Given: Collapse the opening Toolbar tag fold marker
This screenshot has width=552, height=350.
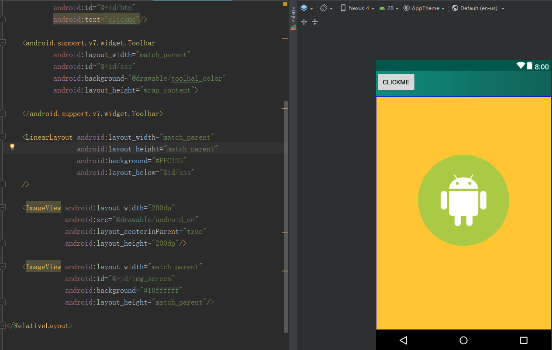Looking at the screenshot, I should (x=3, y=43).
